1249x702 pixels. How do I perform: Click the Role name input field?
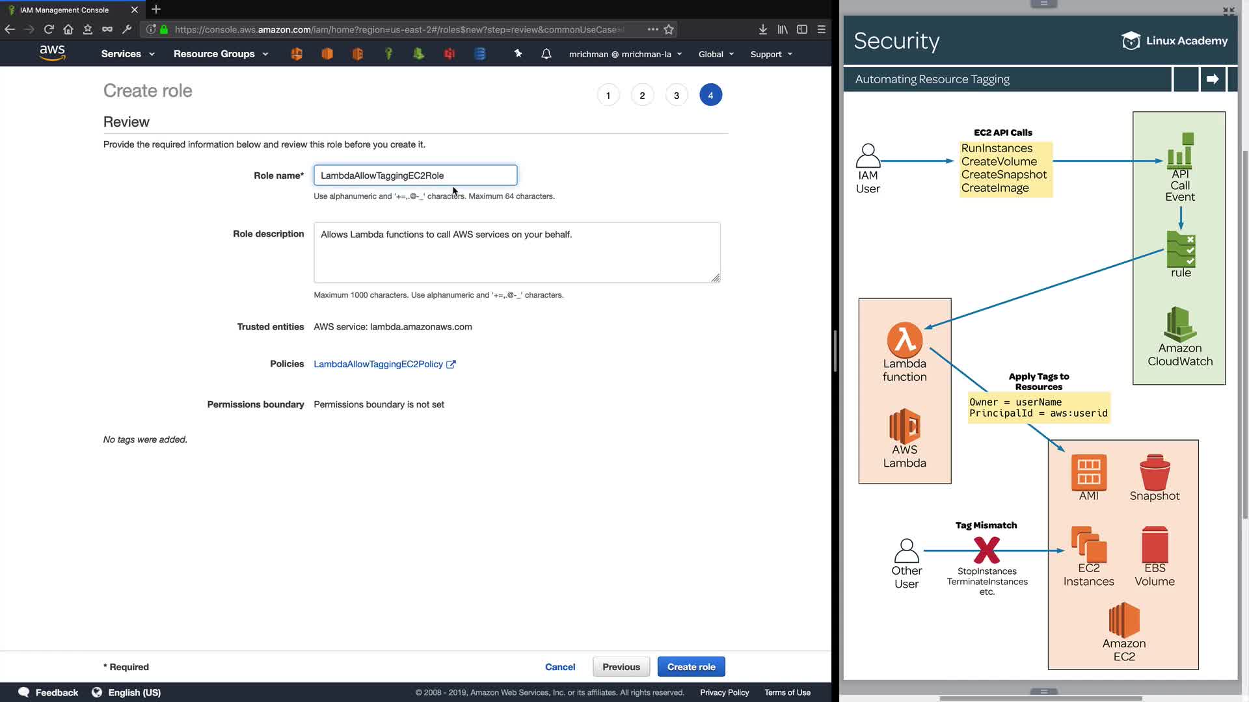(415, 175)
